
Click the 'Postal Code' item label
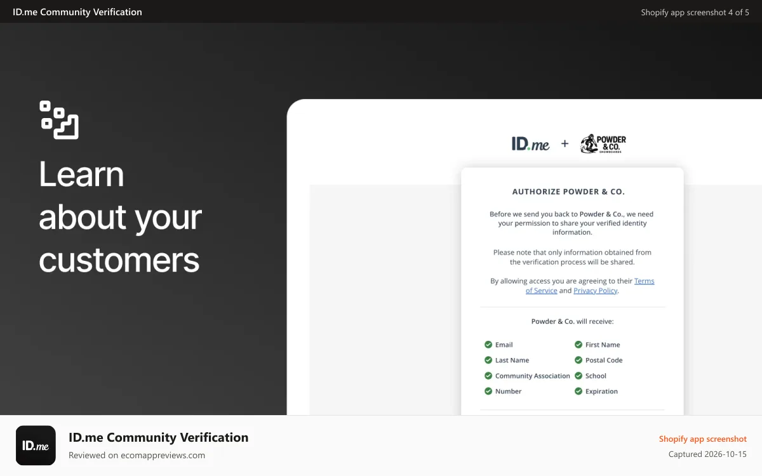pyautogui.click(x=604, y=360)
